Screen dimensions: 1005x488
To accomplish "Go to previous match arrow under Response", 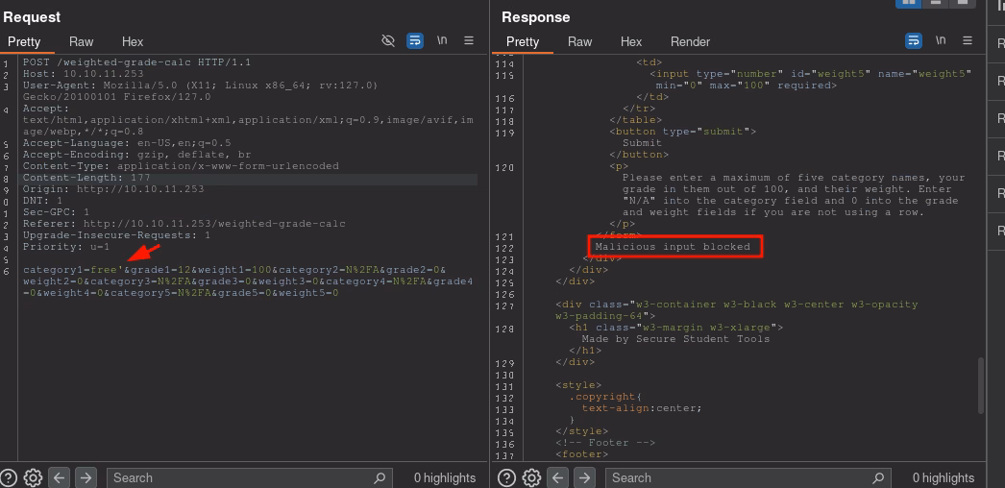I will point(557,477).
